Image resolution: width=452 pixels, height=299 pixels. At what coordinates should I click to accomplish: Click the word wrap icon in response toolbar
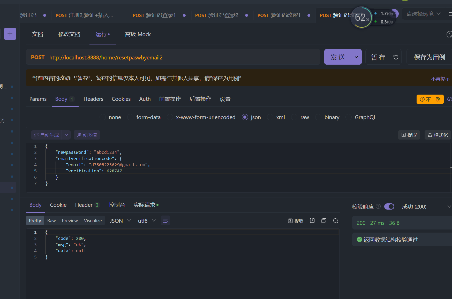(165, 221)
